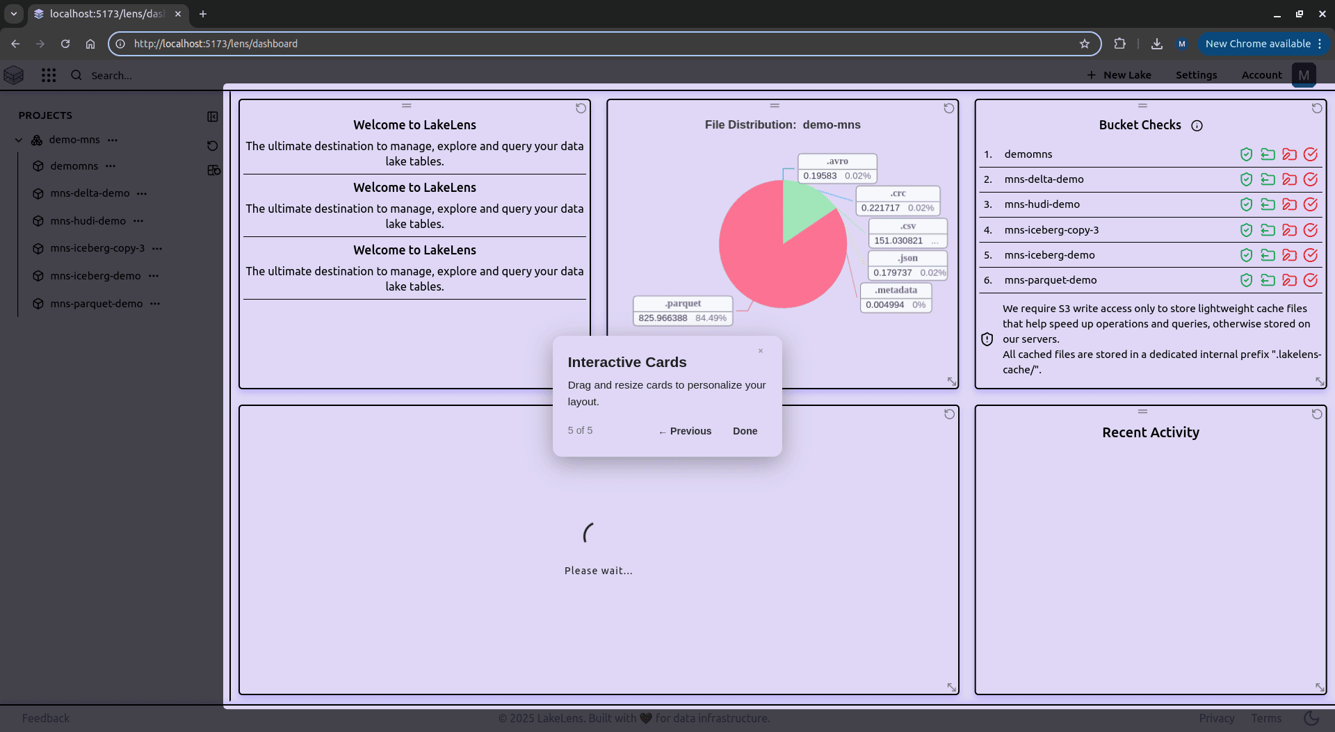Open the Settings menu item
The height and width of the screenshot is (732, 1335).
point(1196,75)
